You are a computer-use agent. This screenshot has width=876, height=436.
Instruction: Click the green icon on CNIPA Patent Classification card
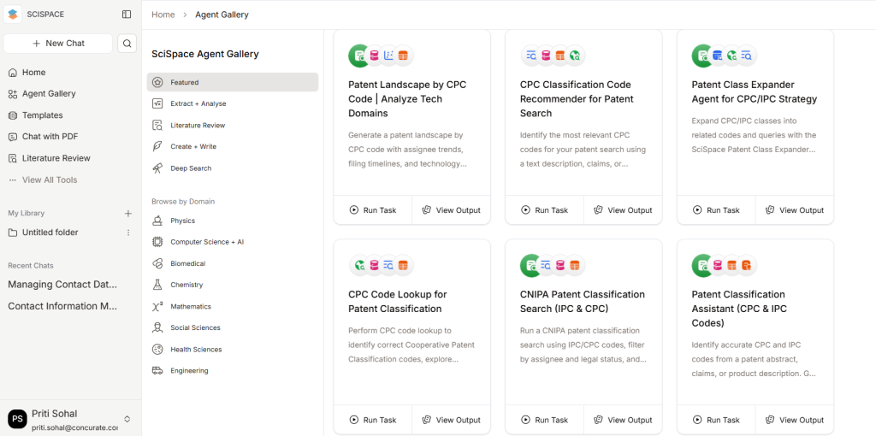point(530,266)
